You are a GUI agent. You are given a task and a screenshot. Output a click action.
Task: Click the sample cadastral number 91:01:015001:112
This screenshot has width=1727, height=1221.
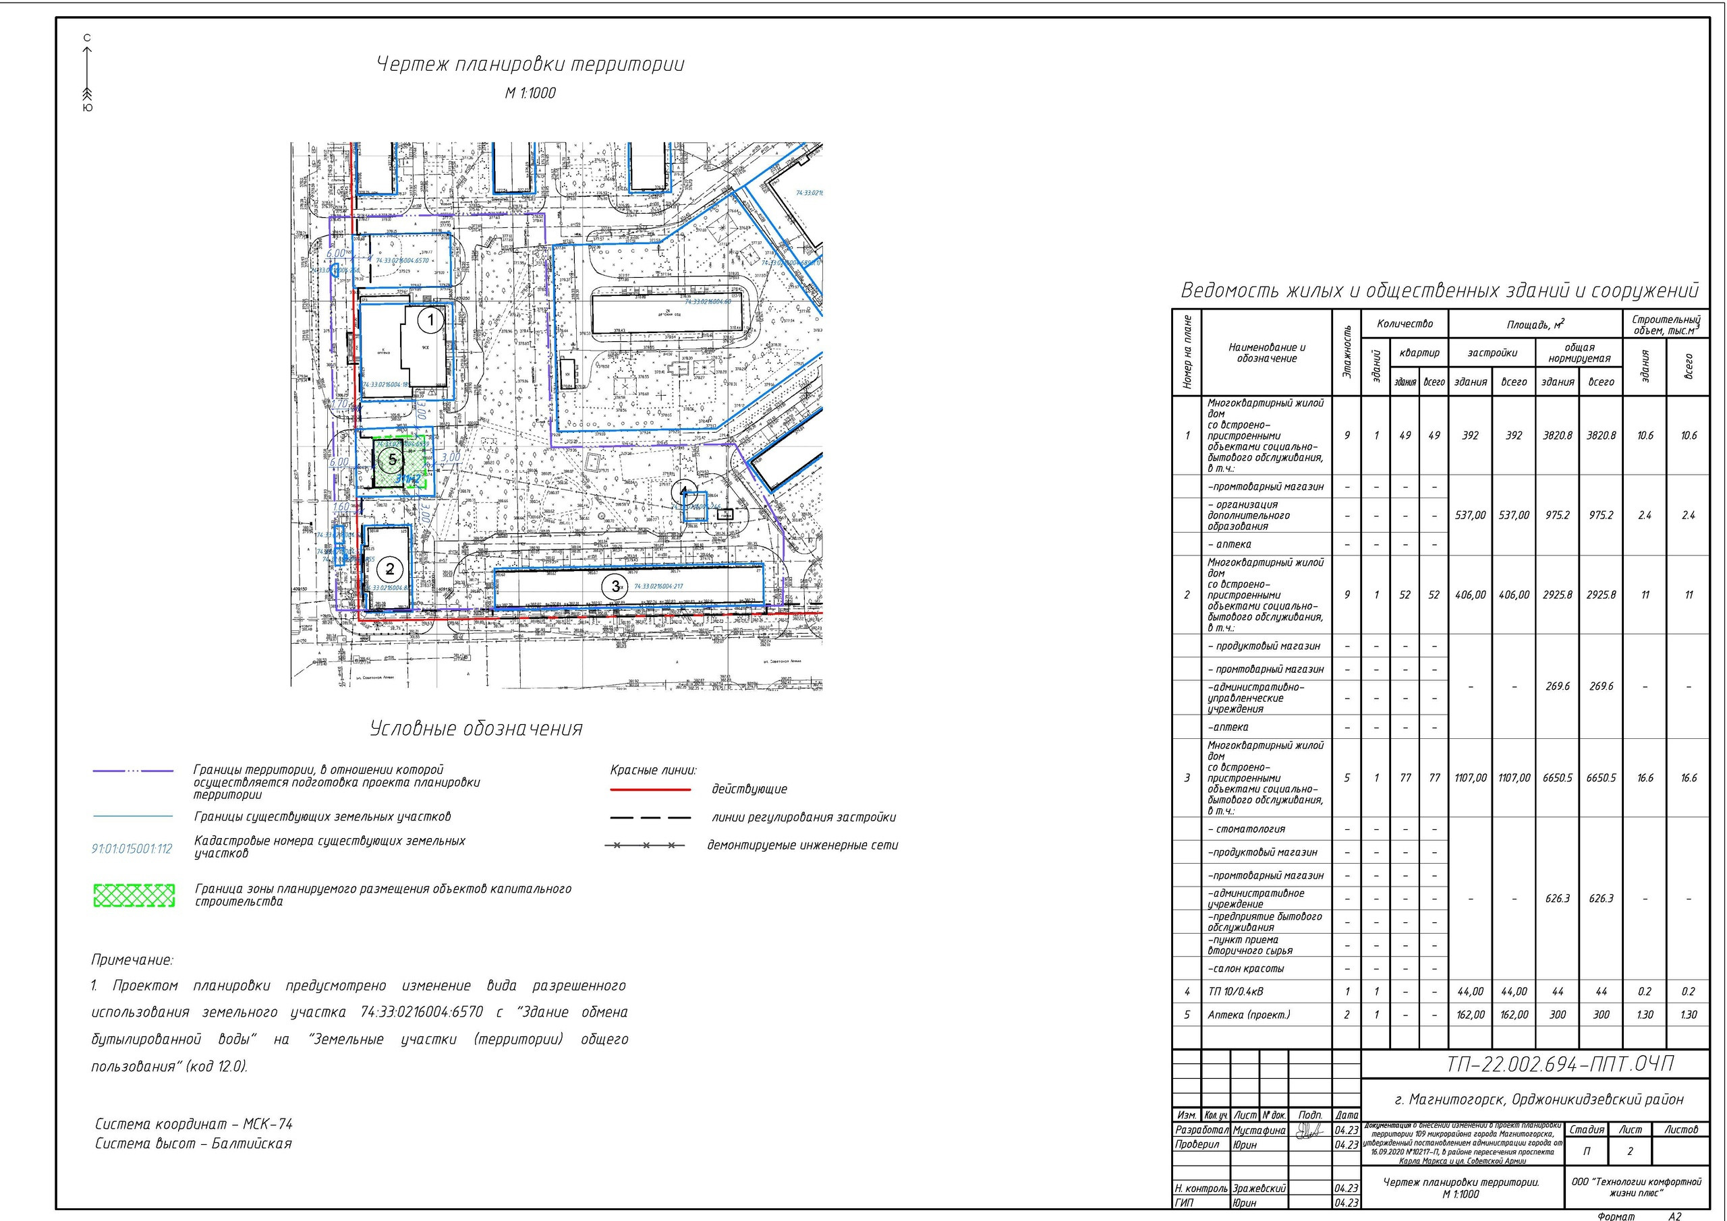tap(132, 849)
